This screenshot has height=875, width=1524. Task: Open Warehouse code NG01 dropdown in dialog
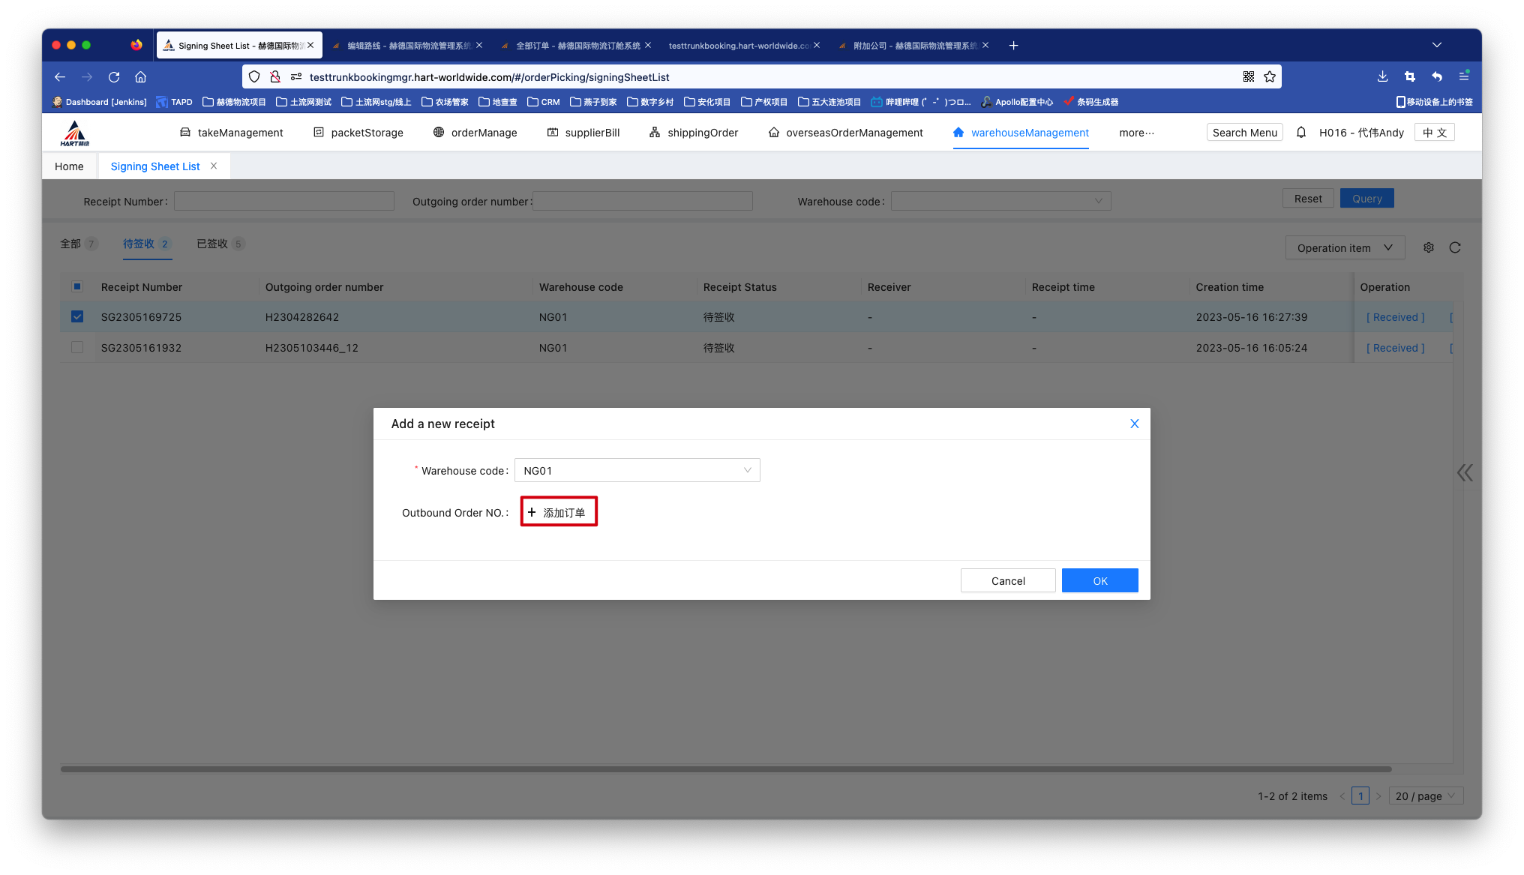(x=637, y=470)
